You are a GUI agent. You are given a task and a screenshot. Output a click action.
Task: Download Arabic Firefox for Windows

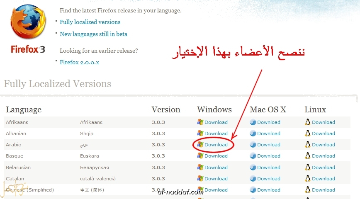pyautogui.click(x=216, y=145)
